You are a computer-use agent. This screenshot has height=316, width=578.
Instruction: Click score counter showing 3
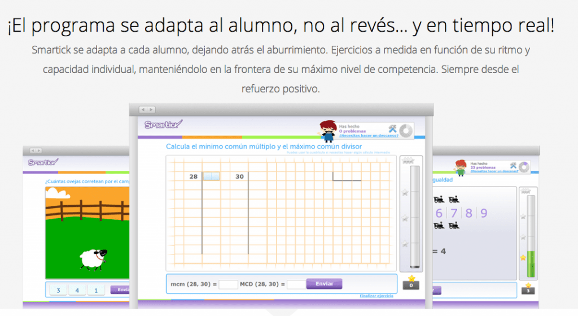point(528,291)
